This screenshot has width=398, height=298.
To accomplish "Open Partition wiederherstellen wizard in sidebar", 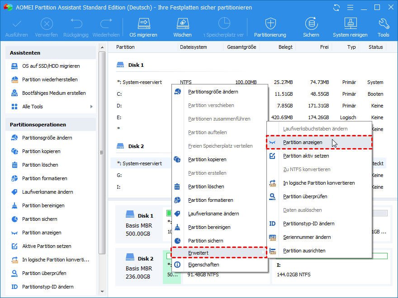I will [51, 79].
